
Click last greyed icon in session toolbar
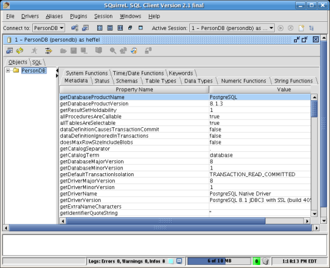point(148,51)
